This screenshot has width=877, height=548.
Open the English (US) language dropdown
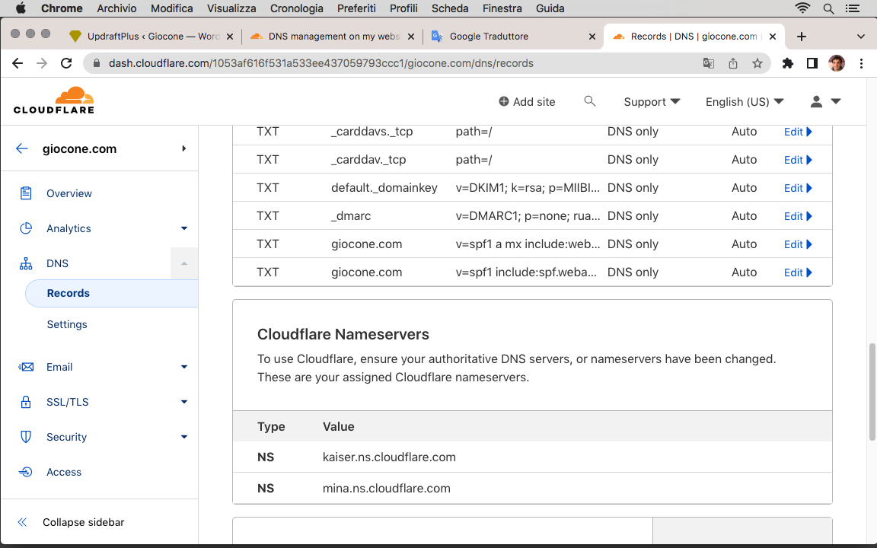point(745,102)
